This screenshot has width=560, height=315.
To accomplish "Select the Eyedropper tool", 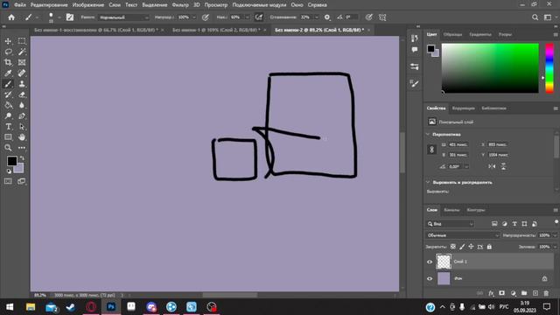I will point(8,73).
